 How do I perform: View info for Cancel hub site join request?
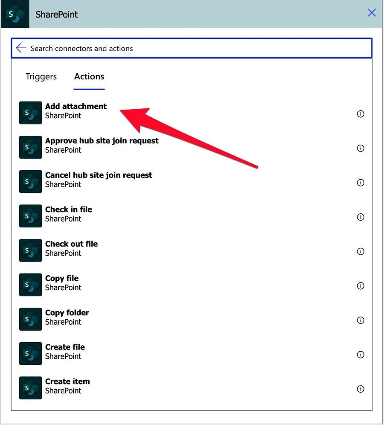[x=361, y=183]
